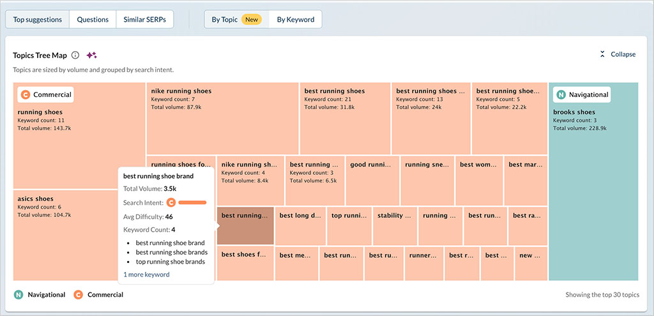The height and width of the screenshot is (316, 654).
Task: Select the 'best ra...' topic tile
Action: pos(528,225)
